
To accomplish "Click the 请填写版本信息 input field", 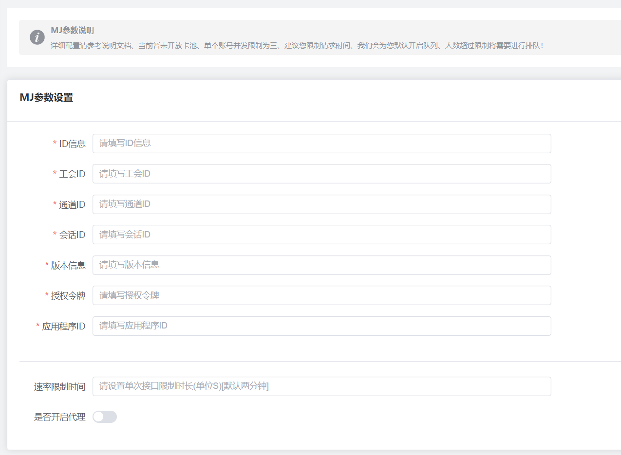I will (321, 265).
